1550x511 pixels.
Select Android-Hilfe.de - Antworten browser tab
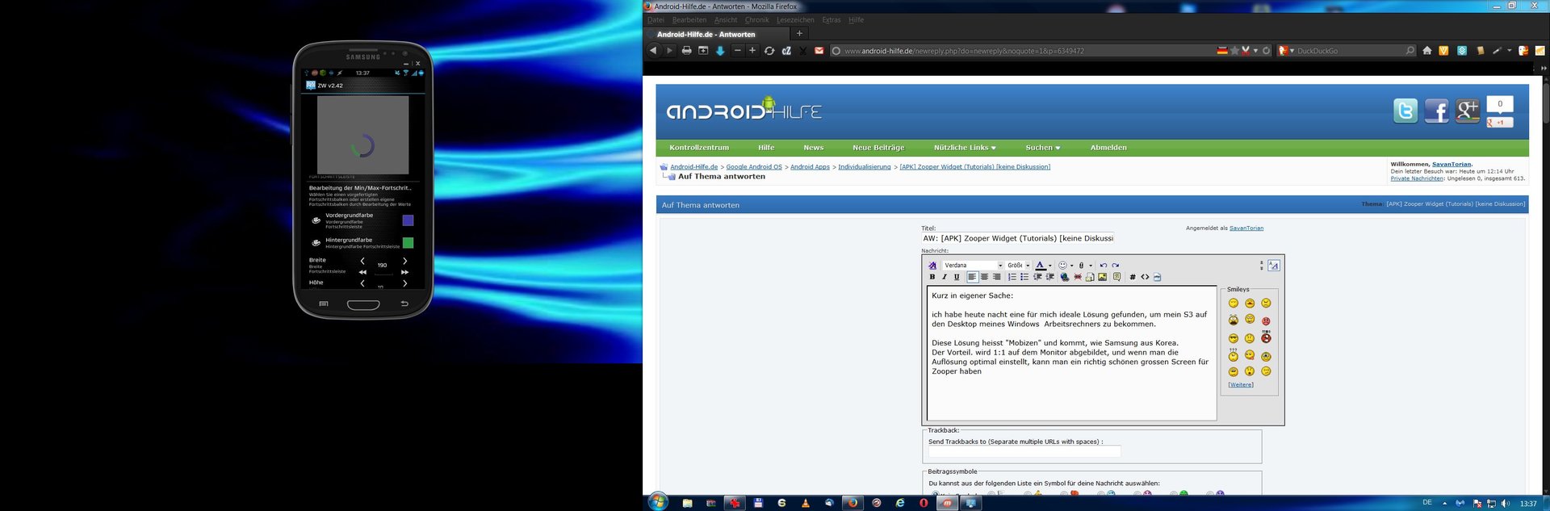[717, 34]
